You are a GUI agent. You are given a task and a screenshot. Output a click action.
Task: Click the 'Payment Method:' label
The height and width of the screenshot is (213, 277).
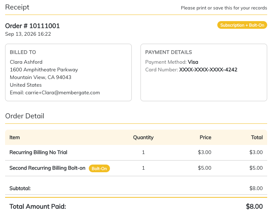coord(166,62)
